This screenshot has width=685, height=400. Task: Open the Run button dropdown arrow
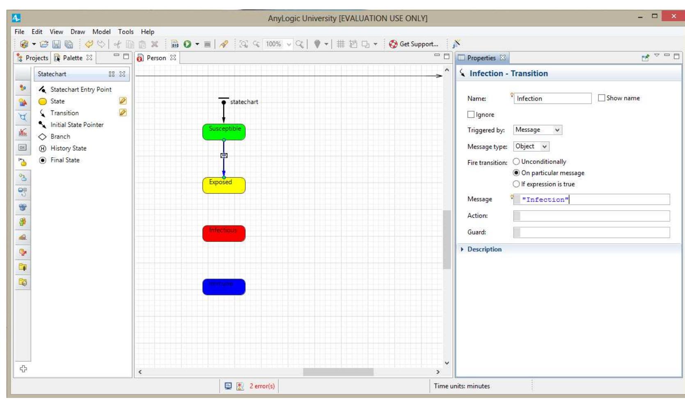[x=197, y=44]
